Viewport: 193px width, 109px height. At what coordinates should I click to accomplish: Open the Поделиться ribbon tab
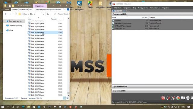point(24,9)
